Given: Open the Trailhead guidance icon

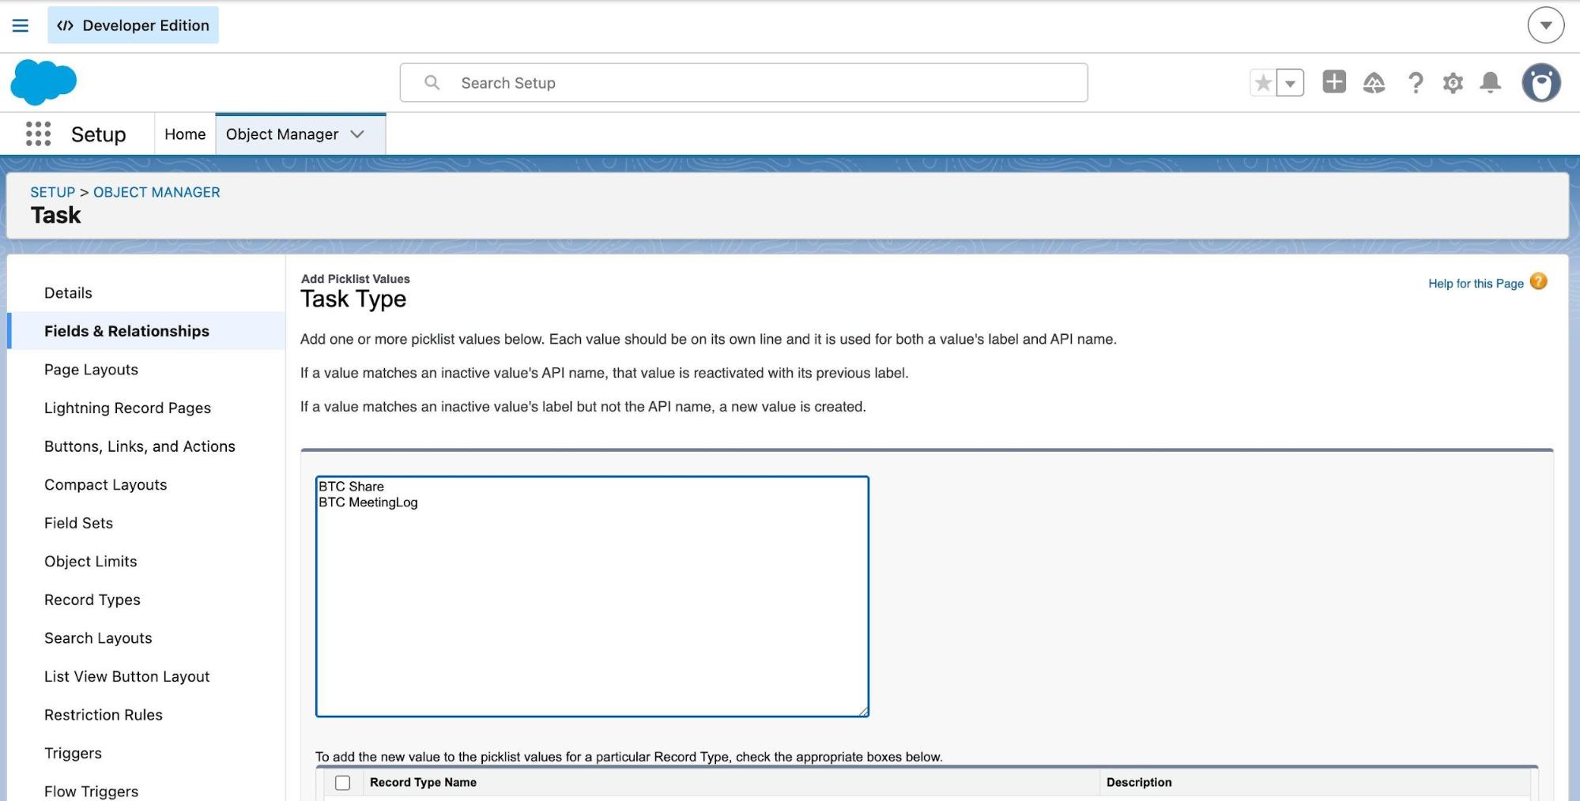Looking at the screenshot, I should tap(1374, 83).
